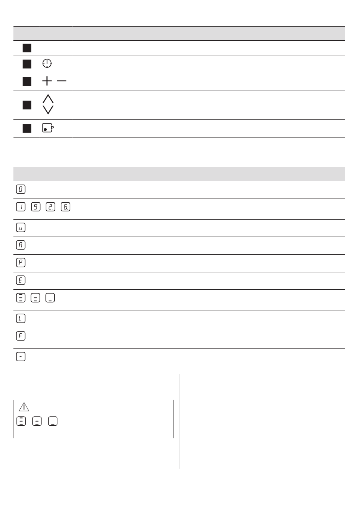Click the upward arrow chevron
Viewport: 358px width, 521px height.
tap(48, 99)
